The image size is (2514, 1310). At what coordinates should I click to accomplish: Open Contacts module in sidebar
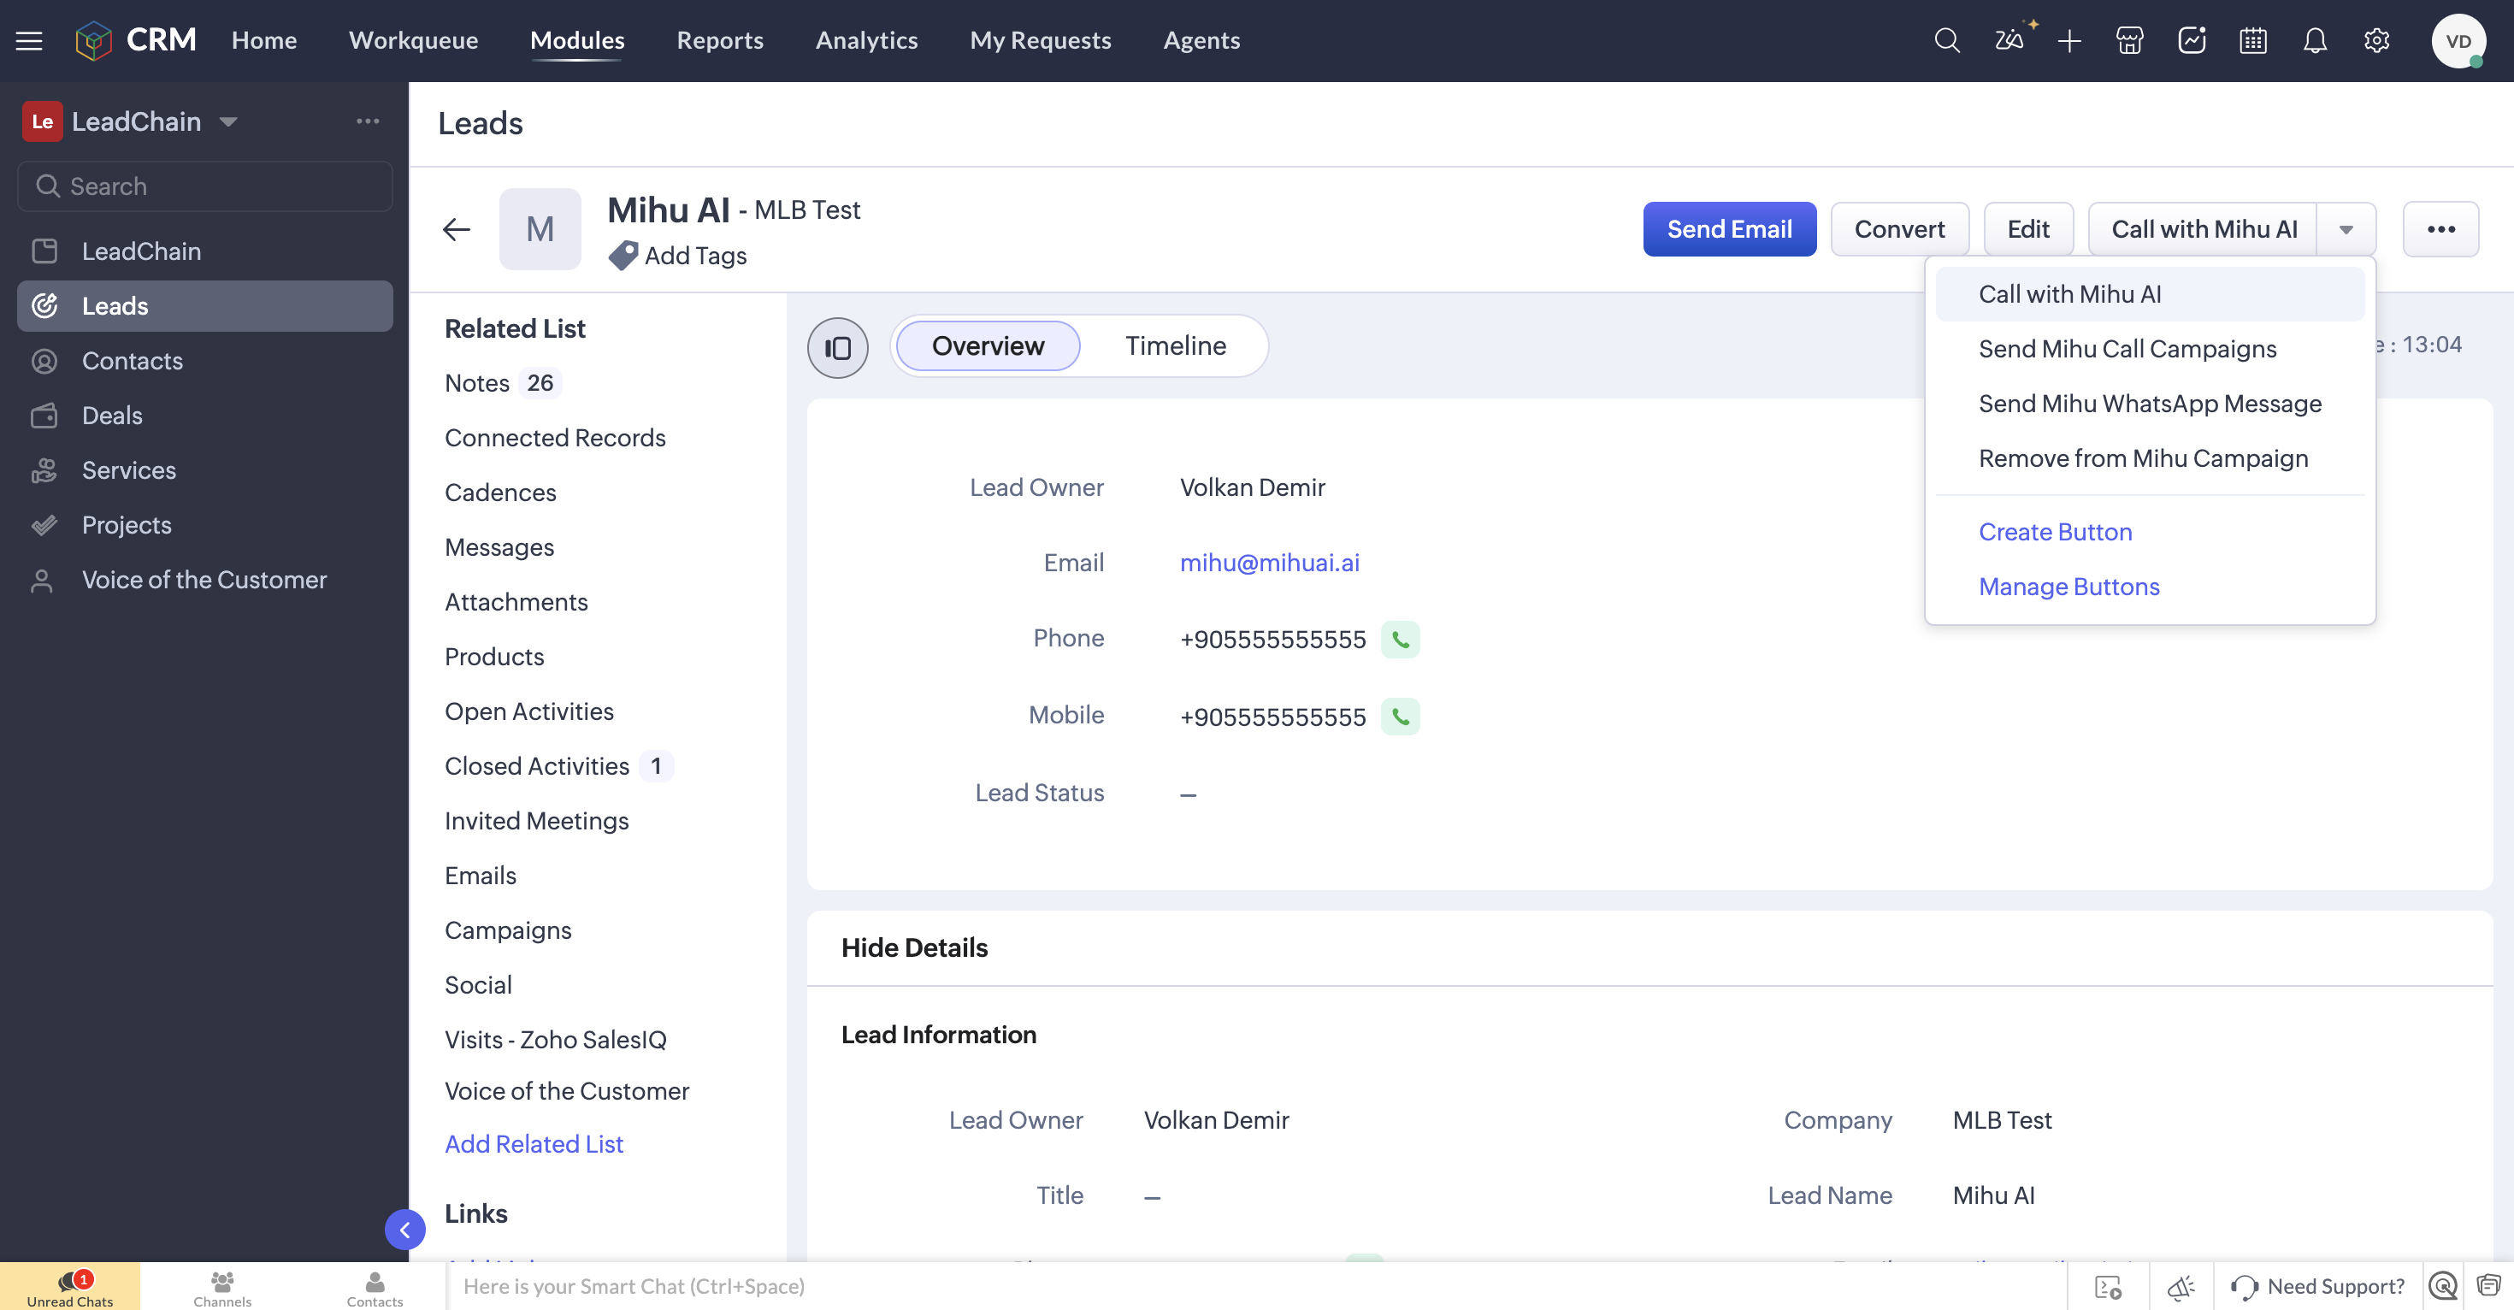(205, 361)
